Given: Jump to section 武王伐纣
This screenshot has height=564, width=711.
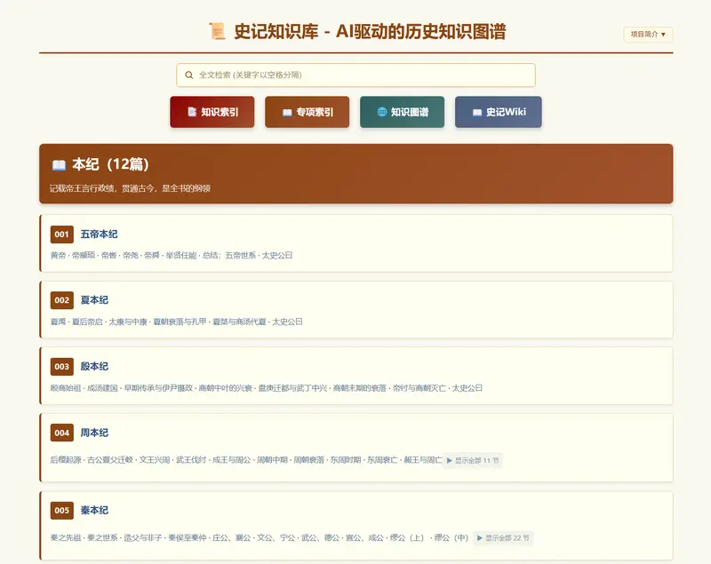Looking at the screenshot, I should coord(191,460).
